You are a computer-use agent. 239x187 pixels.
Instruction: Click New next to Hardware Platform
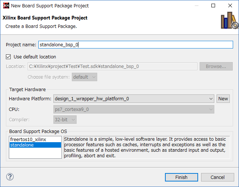point(223,99)
